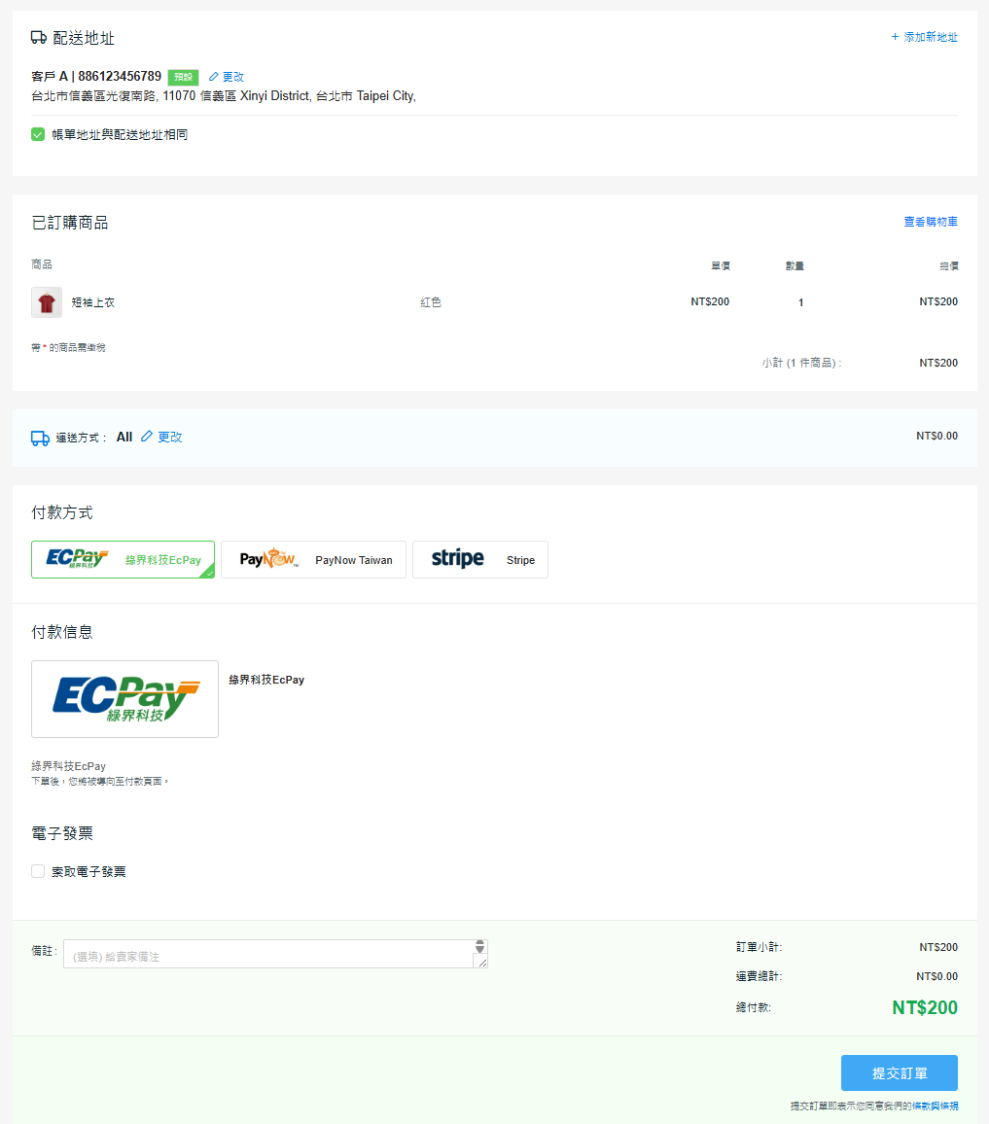The height and width of the screenshot is (1124, 989).
Task: Click the note field resize handle
Action: point(482,962)
